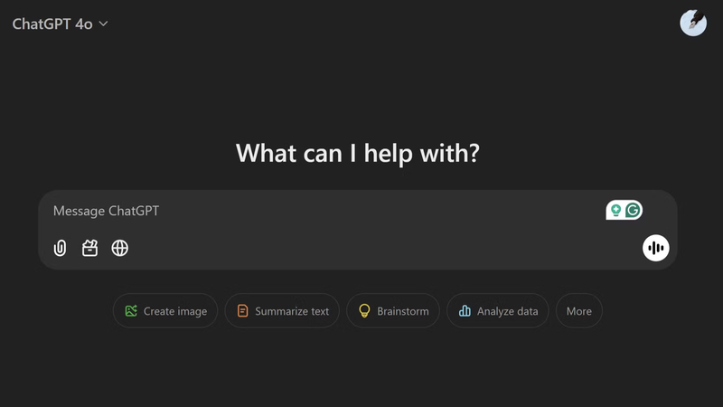Select the Create image suggestion label
The image size is (723, 407).
tap(175, 311)
